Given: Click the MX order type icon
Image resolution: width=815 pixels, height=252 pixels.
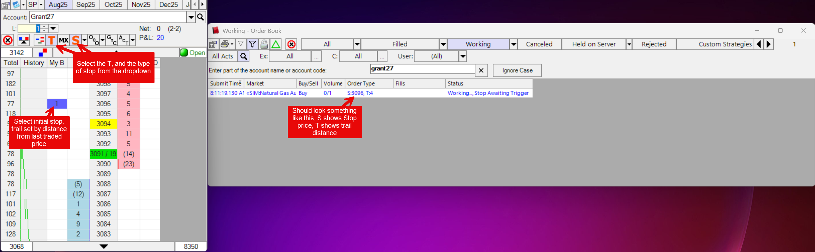Looking at the screenshot, I should coord(63,40).
